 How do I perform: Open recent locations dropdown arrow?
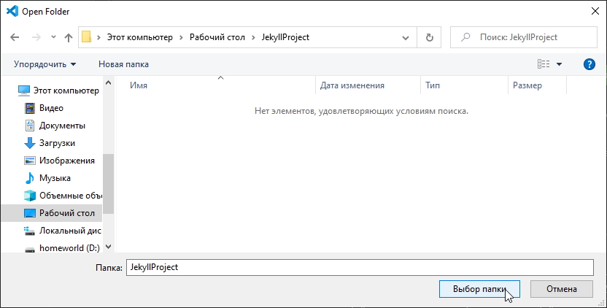tap(53, 37)
